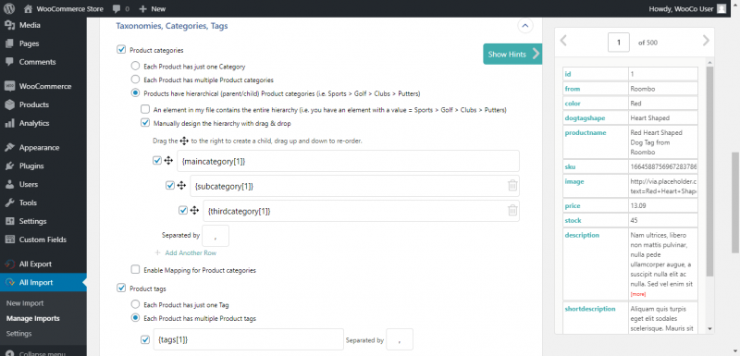Click the Plugins sidebar icon
Screen dimensions: 740x356
(x=9, y=166)
